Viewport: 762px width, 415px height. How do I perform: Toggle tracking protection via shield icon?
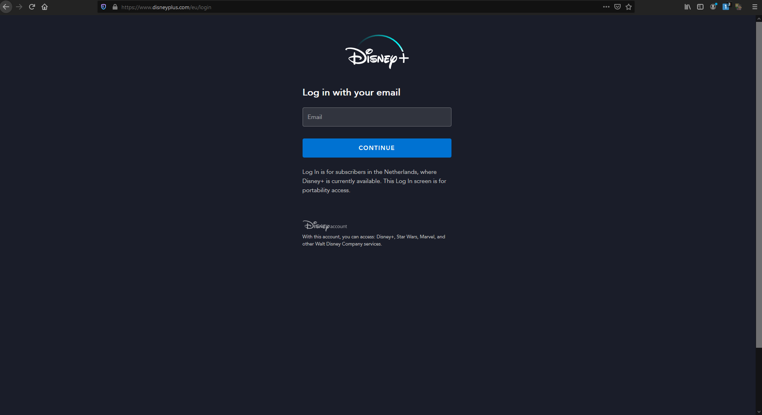click(103, 7)
